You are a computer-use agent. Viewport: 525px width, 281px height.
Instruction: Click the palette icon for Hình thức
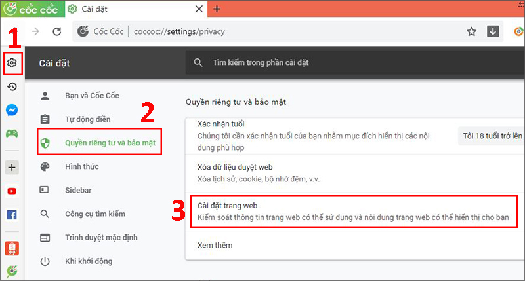point(45,167)
